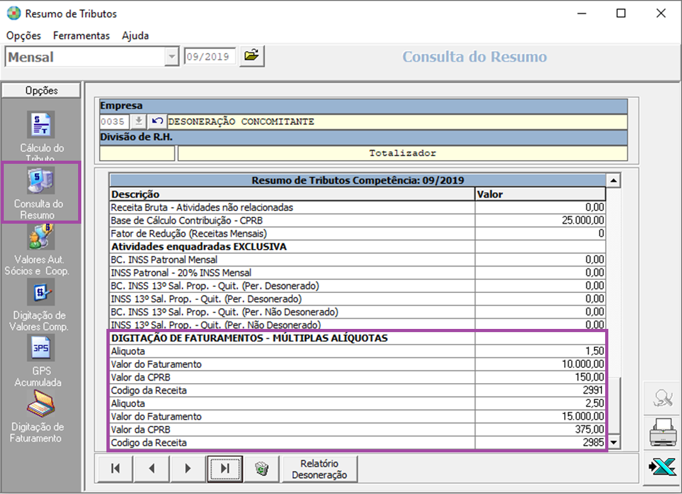This screenshot has height=494, width=682.
Task: Select row Base de Cálculo Contribuição - CPRB
Action: tap(357, 221)
